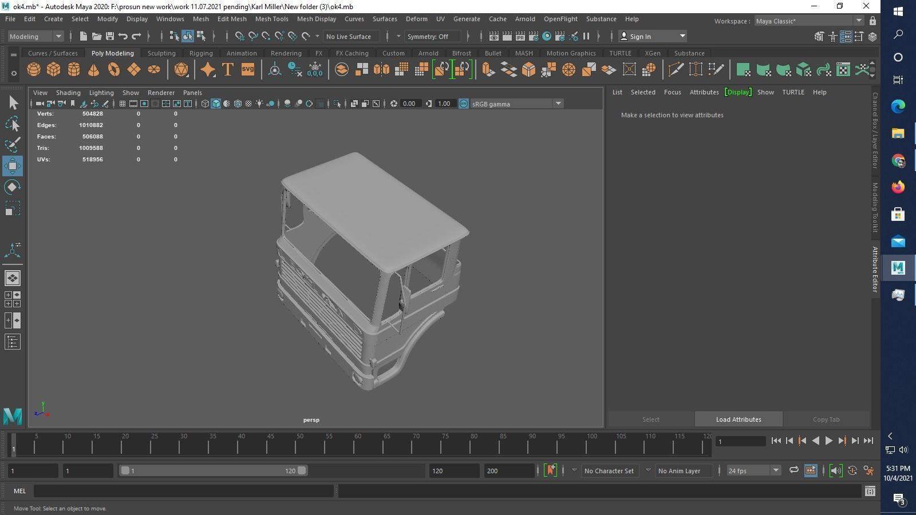Select the Rotate tool in toolbox

click(x=13, y=187)
